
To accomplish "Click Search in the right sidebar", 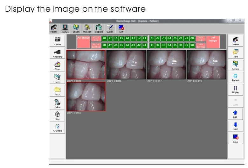I will [x=236, y=65].
